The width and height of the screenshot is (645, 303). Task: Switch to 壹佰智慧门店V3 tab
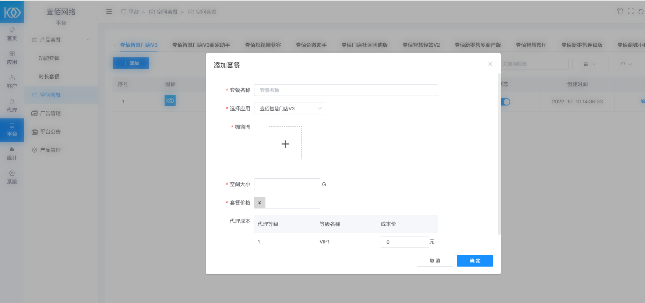click(139, 45)
